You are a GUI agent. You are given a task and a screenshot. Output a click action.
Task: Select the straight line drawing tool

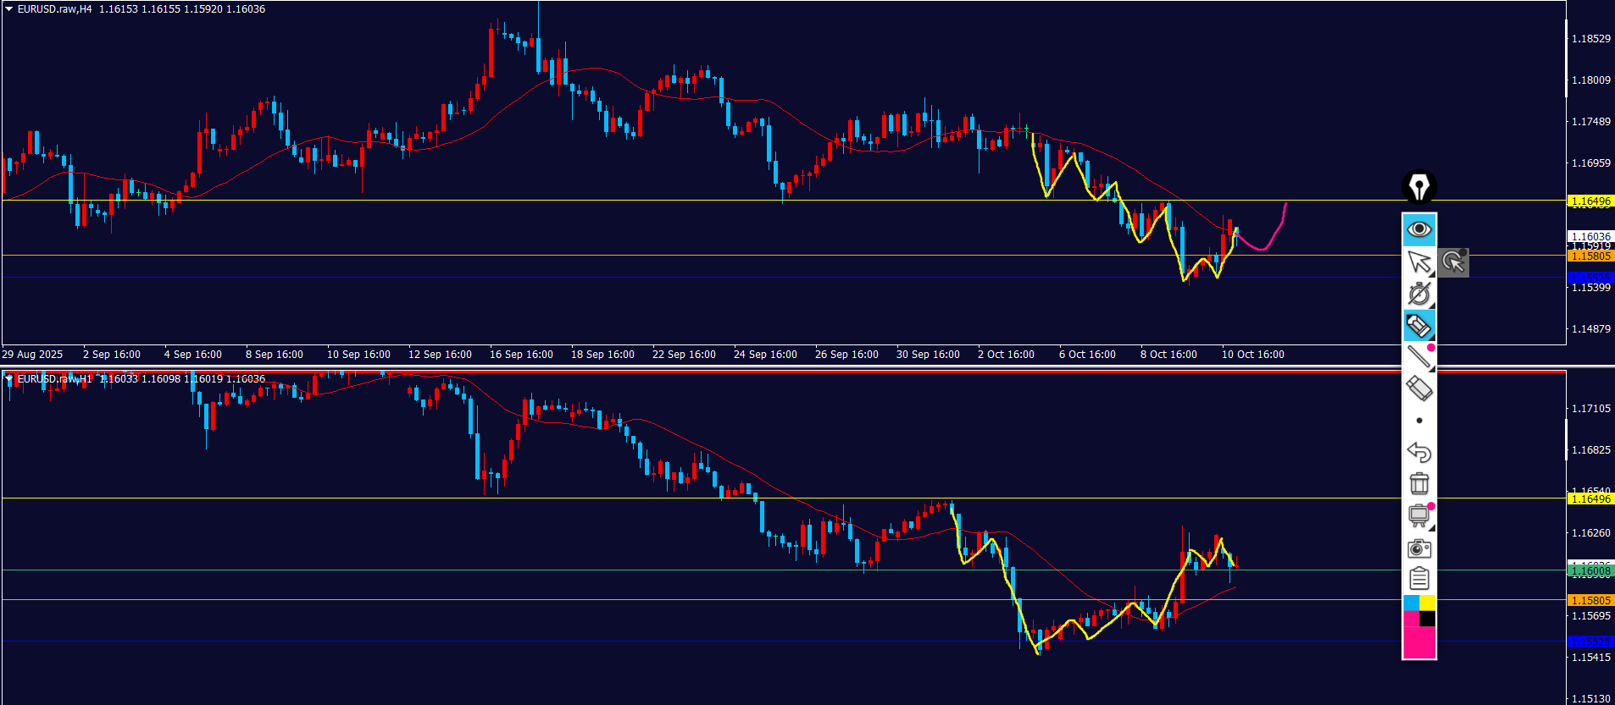tap(1419, 357)
